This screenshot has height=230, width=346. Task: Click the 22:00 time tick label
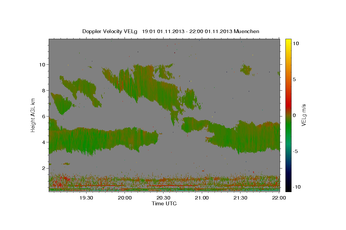click(279, 198)
